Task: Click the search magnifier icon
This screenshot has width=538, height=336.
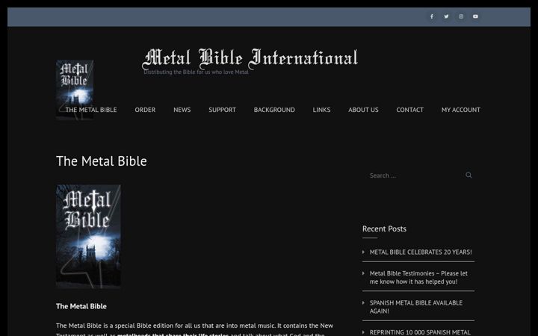Action: (469, 175)
